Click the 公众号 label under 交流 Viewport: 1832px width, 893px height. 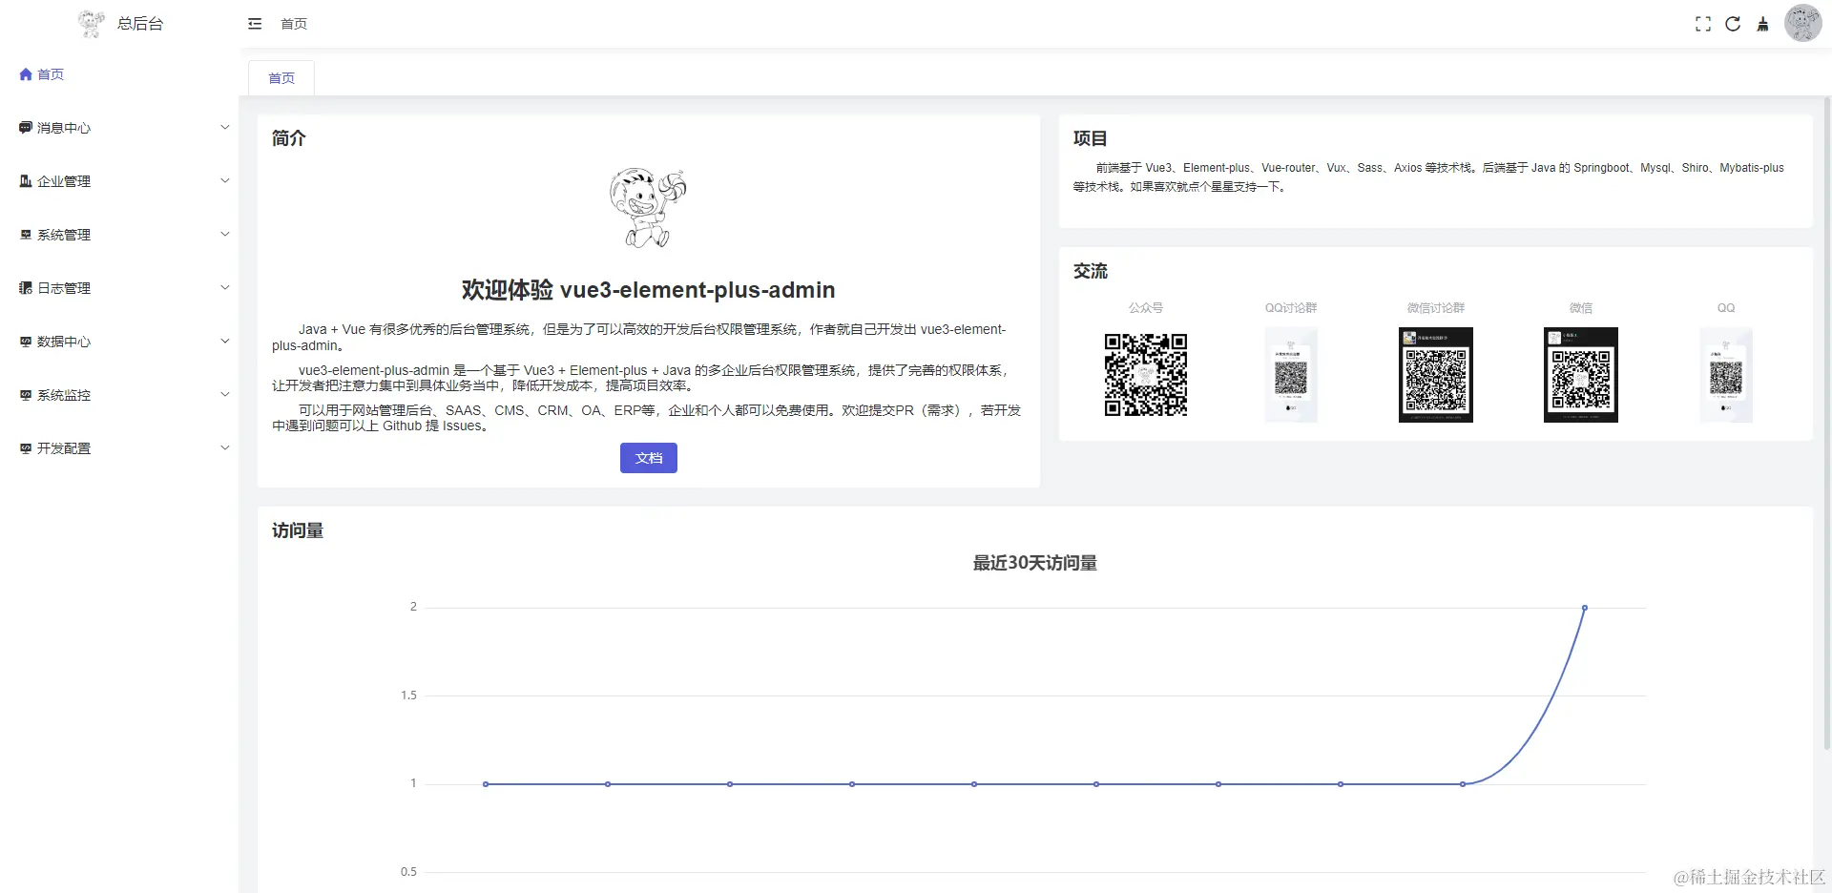[1146, 308]
